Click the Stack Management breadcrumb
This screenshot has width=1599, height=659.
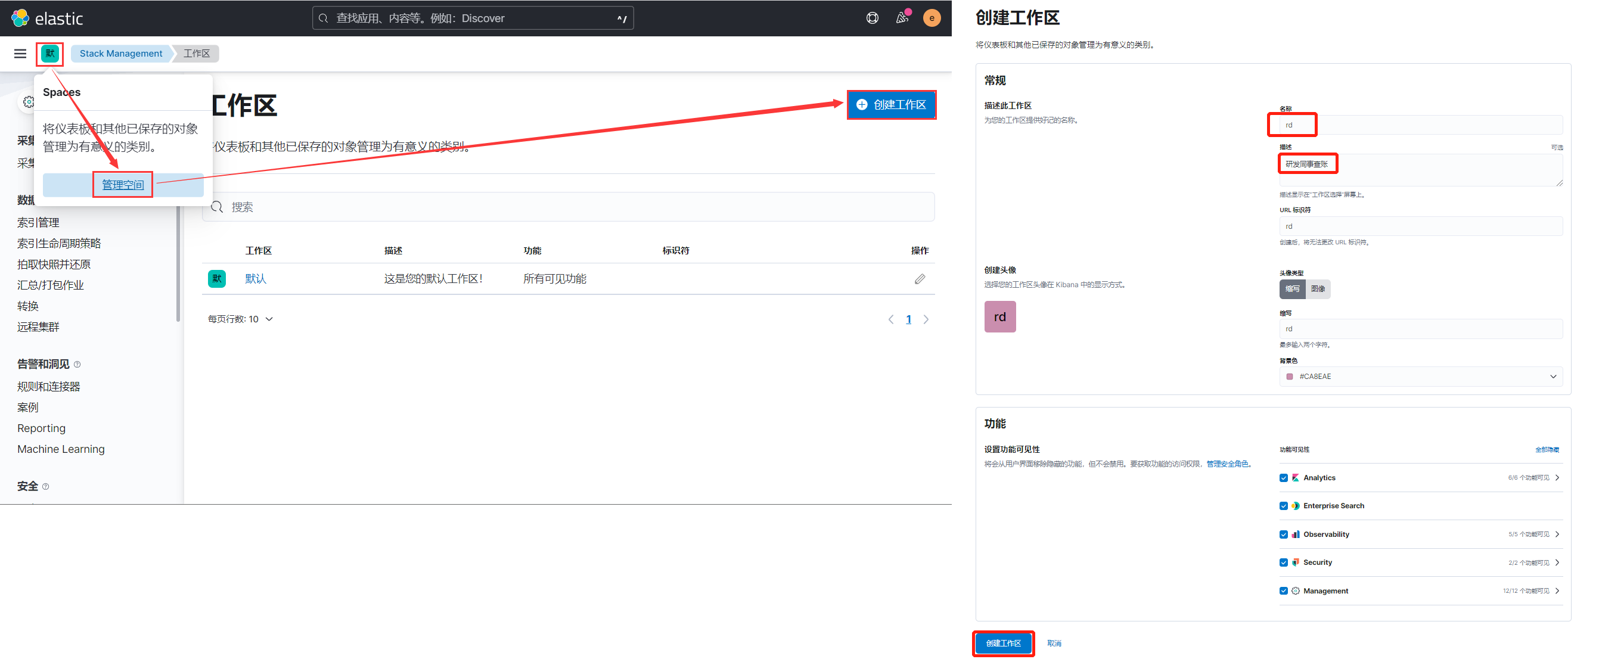click(x=121, y=54)
